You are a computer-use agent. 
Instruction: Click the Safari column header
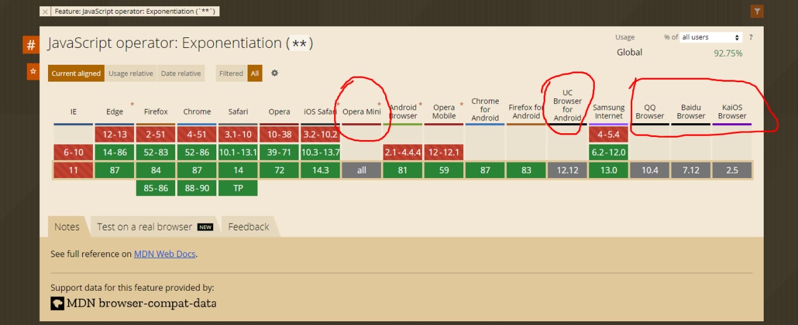[238, 112]
